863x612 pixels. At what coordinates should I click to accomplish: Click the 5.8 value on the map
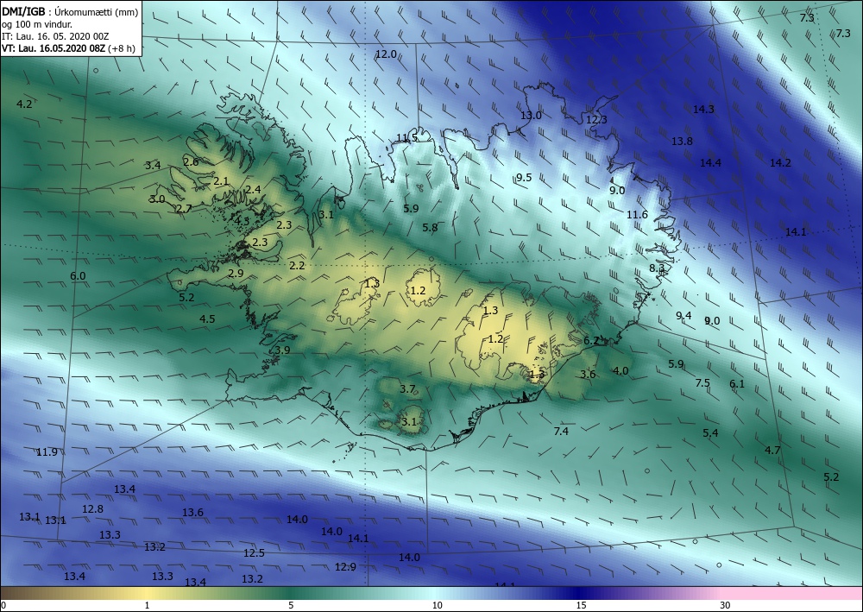tap(430, 227)
